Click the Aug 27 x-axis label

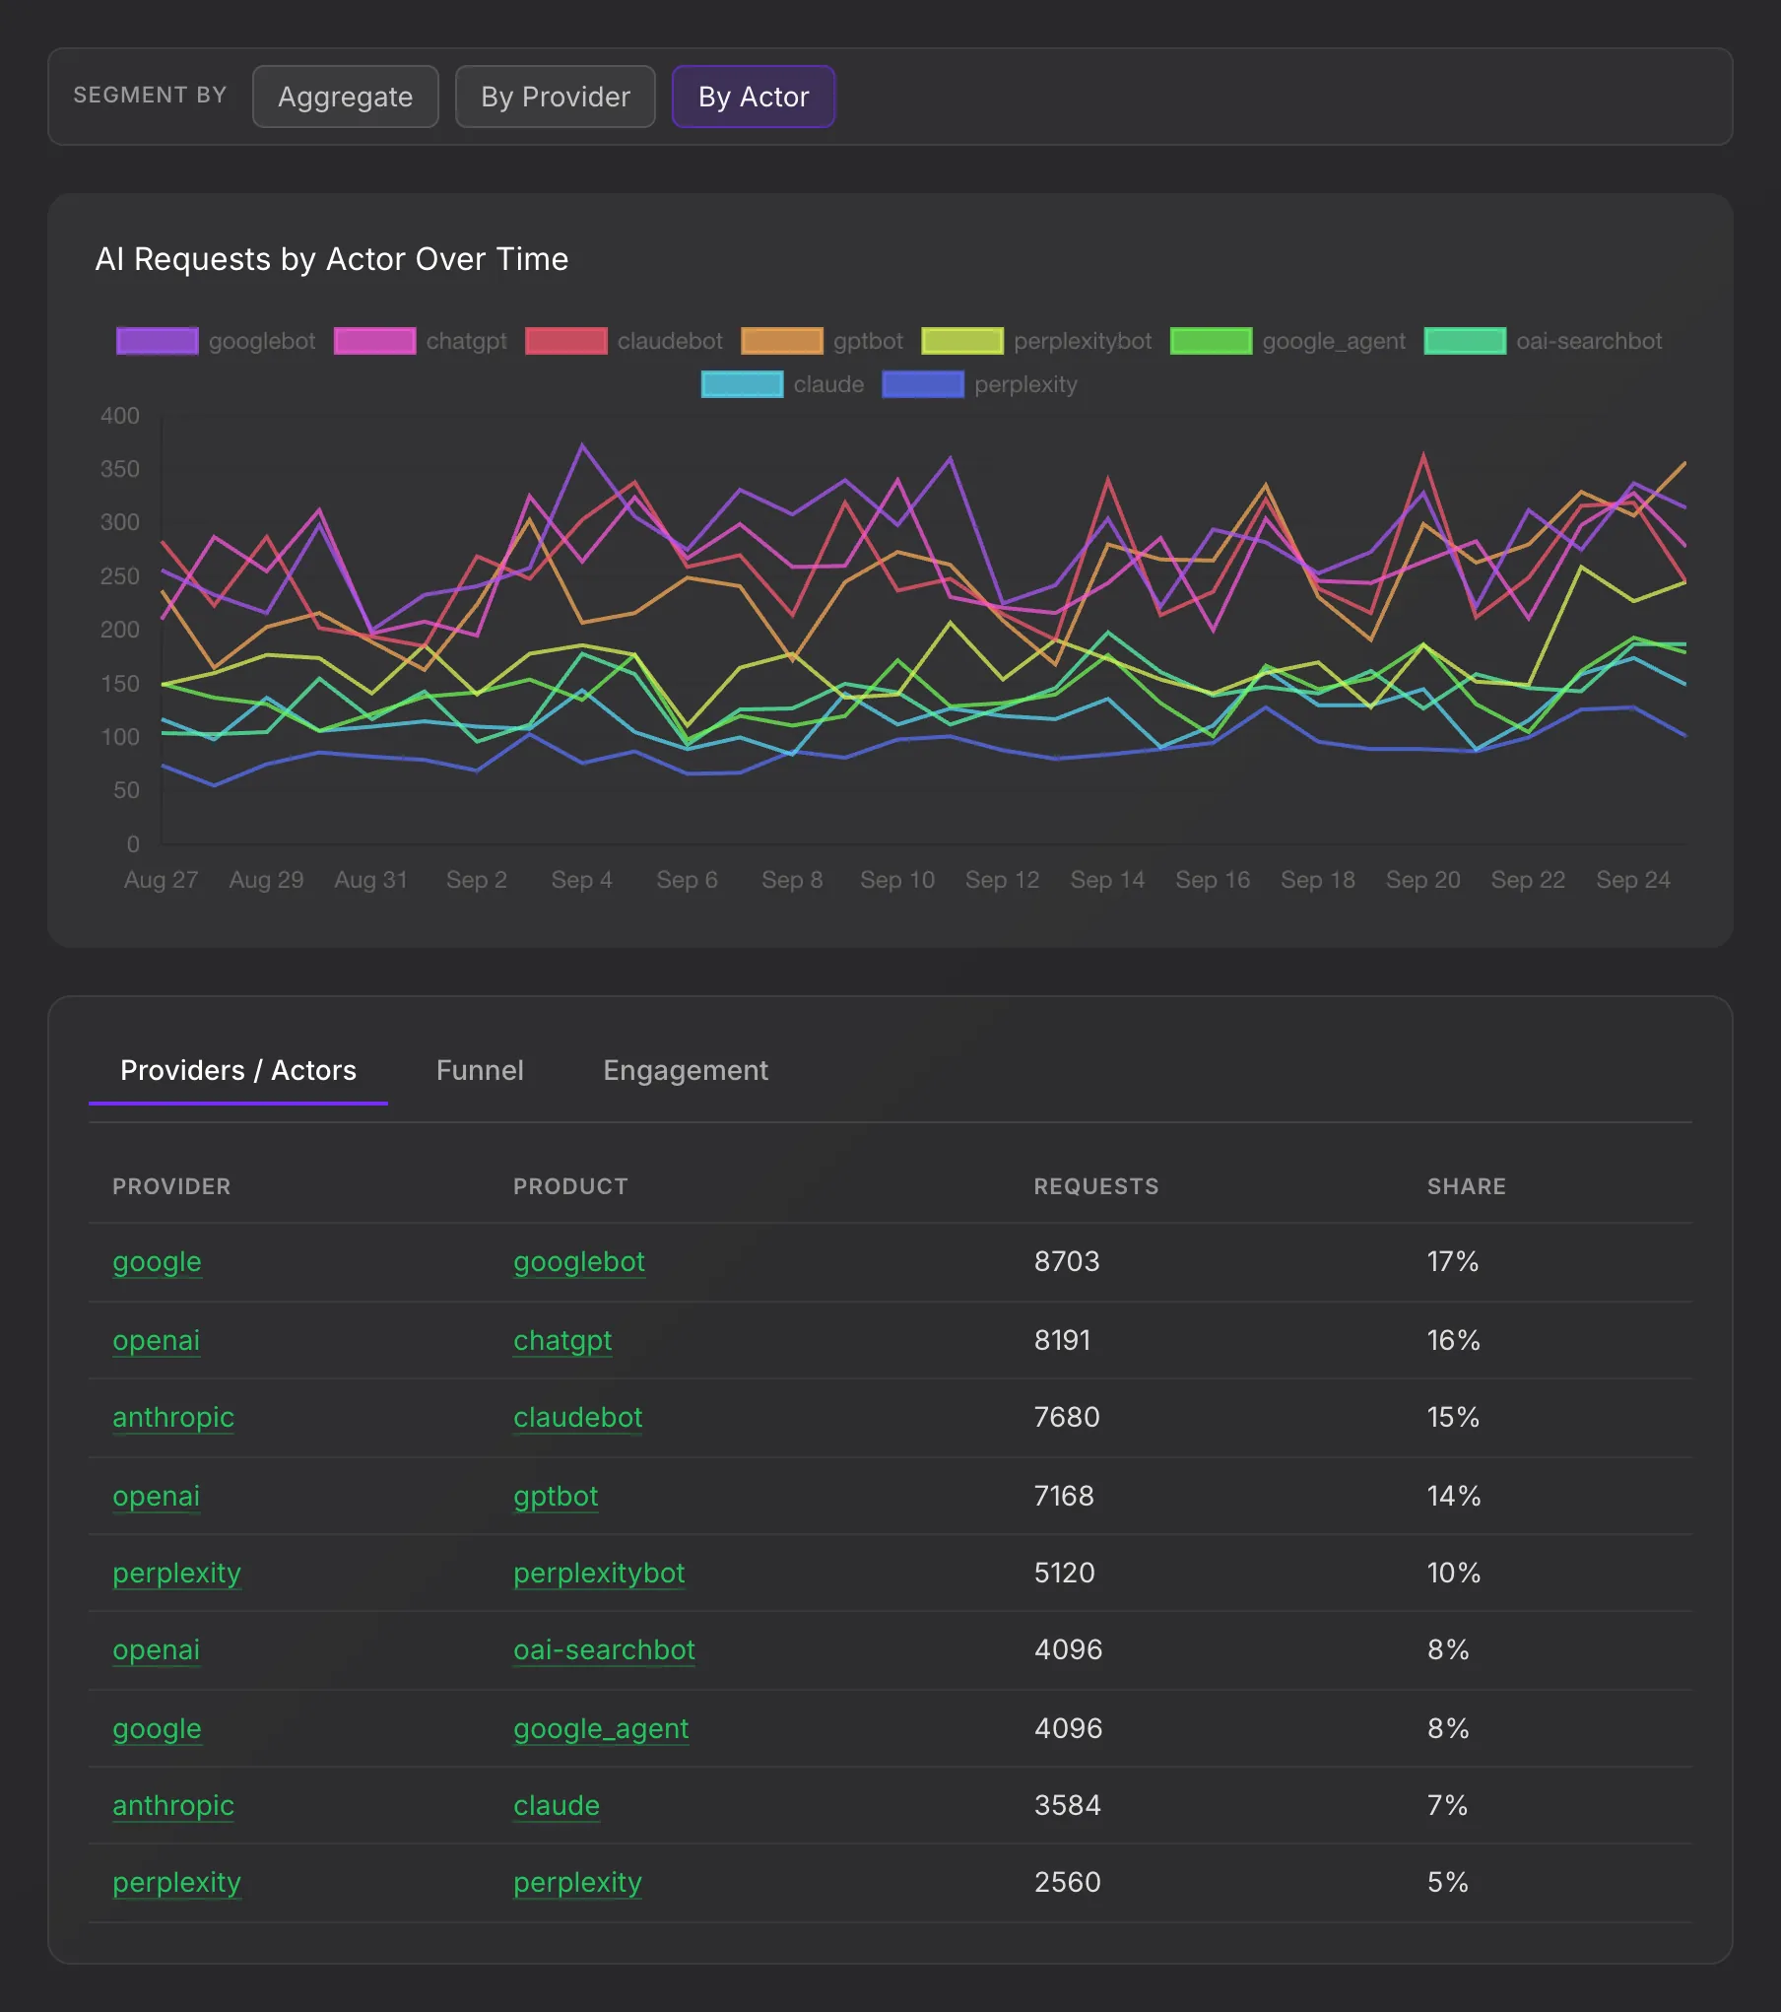[162, 880]
